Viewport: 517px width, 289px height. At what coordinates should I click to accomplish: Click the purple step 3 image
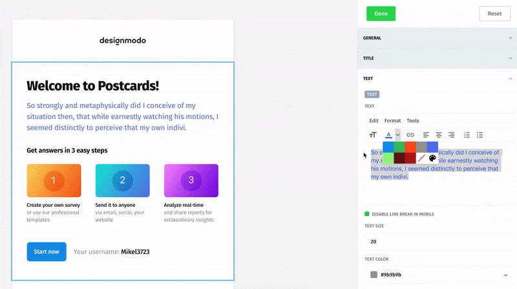pyautogui.click(x=191, y=181)
